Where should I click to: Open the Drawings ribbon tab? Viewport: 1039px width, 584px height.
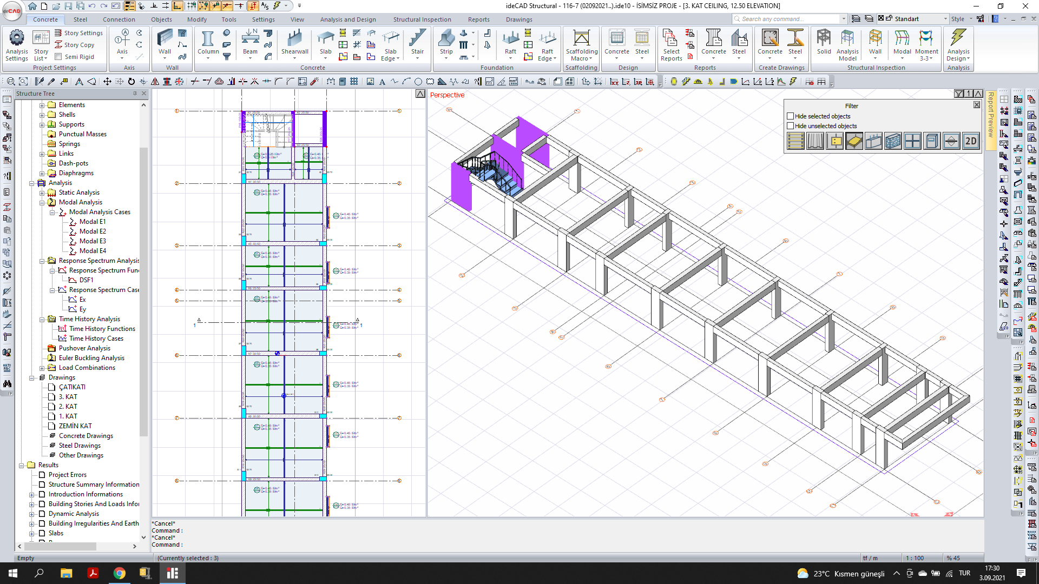coord(519,19)
